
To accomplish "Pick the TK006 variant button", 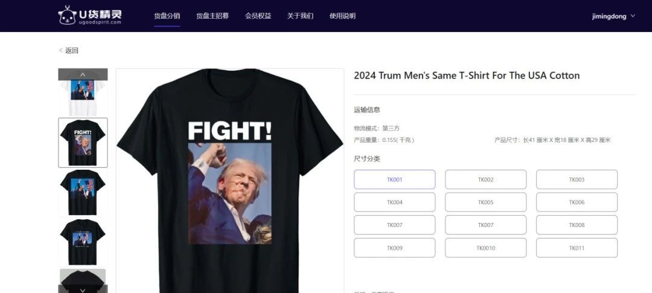I will click(x=577, y=202).
